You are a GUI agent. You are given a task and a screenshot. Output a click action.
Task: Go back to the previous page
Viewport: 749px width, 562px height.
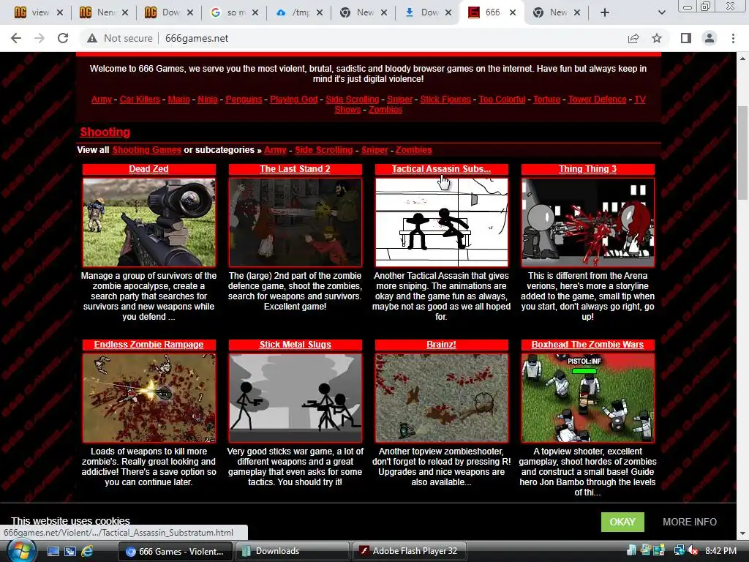click(x=16, y=38)
